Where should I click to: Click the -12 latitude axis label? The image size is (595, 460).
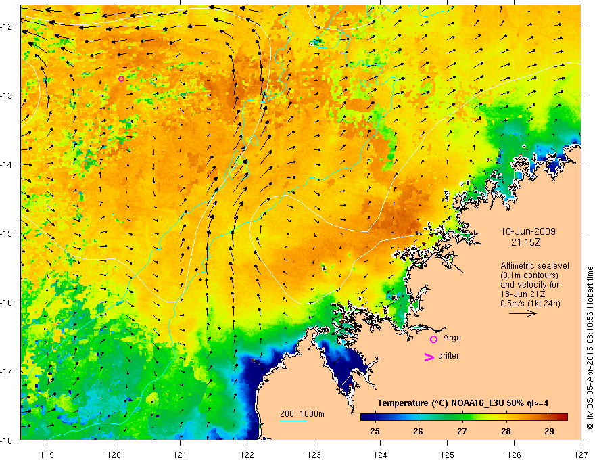(8, 26)
